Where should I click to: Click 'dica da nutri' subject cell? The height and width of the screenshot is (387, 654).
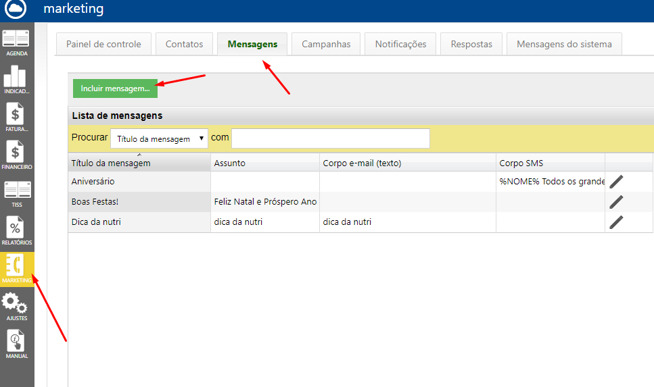(x=265, y=222)
